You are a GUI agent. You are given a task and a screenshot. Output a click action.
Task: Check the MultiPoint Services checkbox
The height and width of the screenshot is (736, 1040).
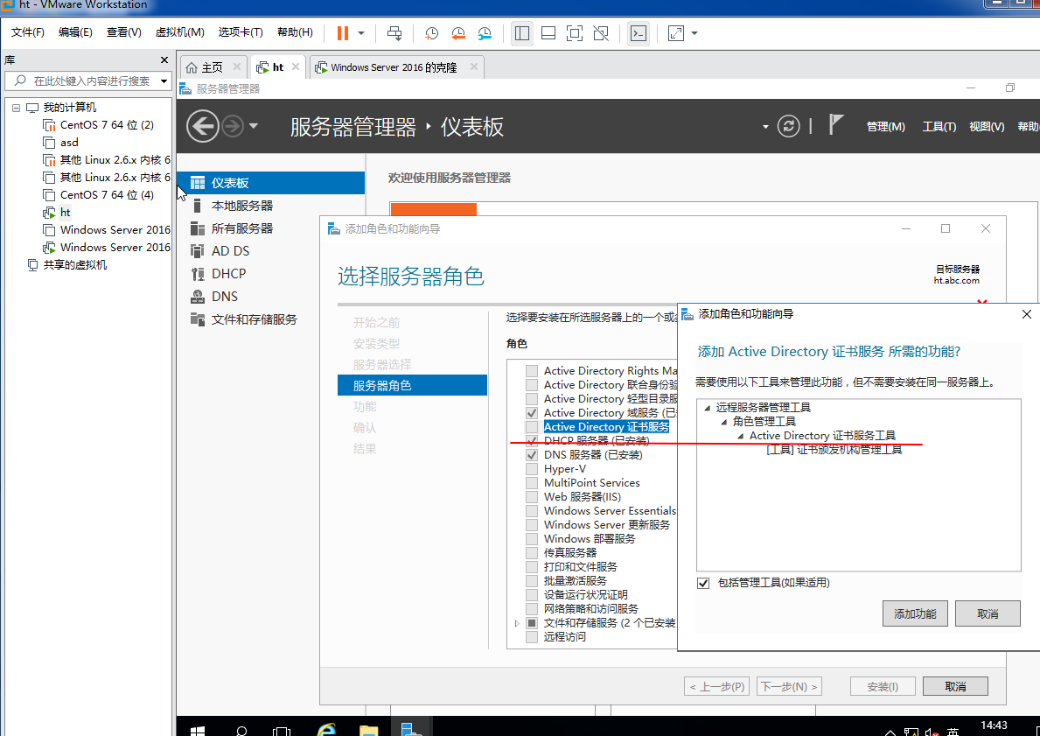(531, 482)
